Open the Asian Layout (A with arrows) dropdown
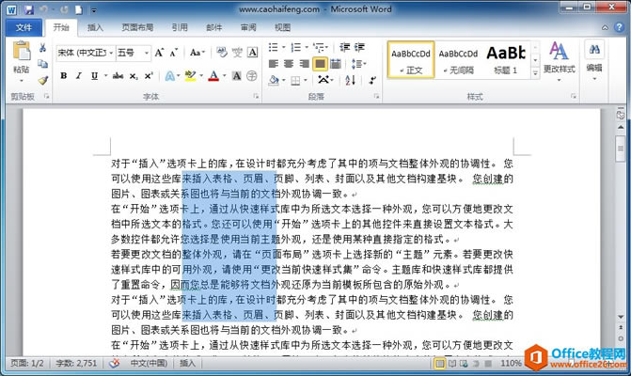 pos(325,80)
